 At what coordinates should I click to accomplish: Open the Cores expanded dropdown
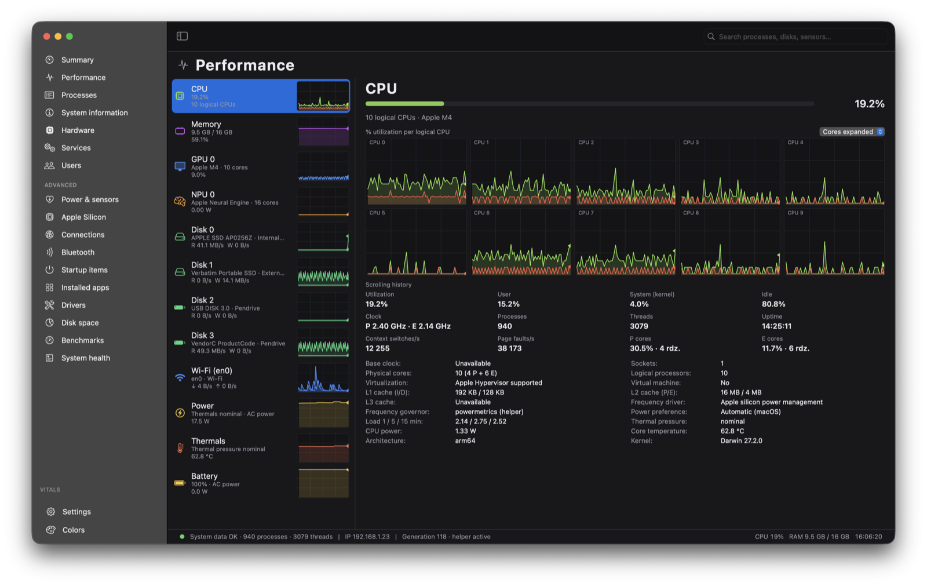[852, 132]
